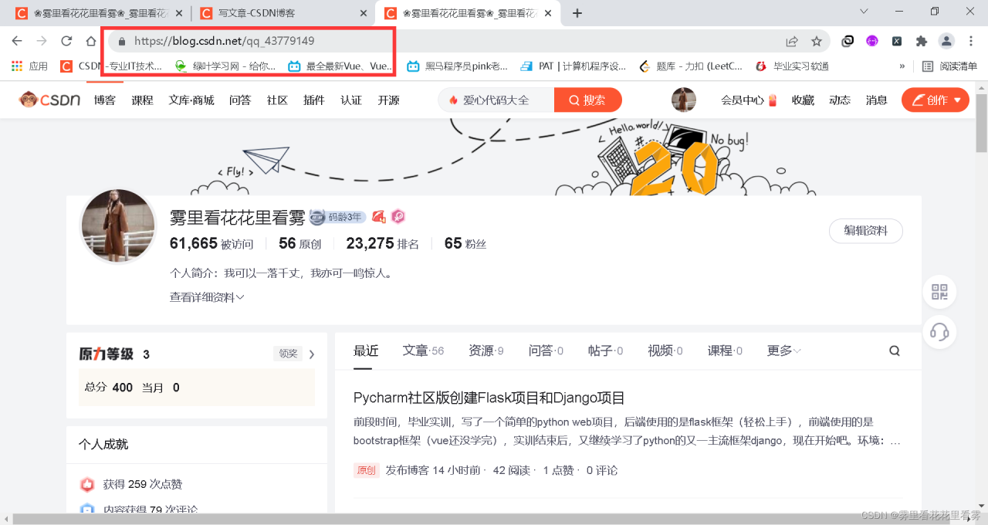
Task: Expand 查看详细资料
Action: coord(207,297)
